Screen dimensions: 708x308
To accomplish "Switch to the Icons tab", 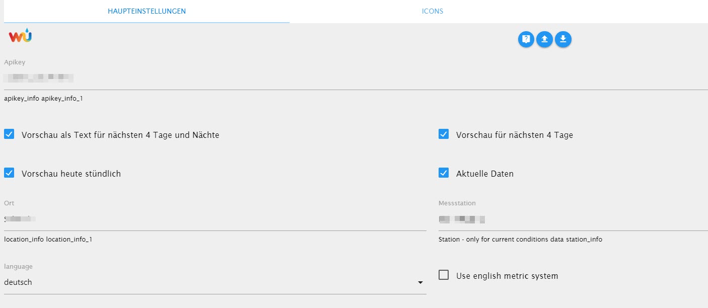I will (433, 11).
